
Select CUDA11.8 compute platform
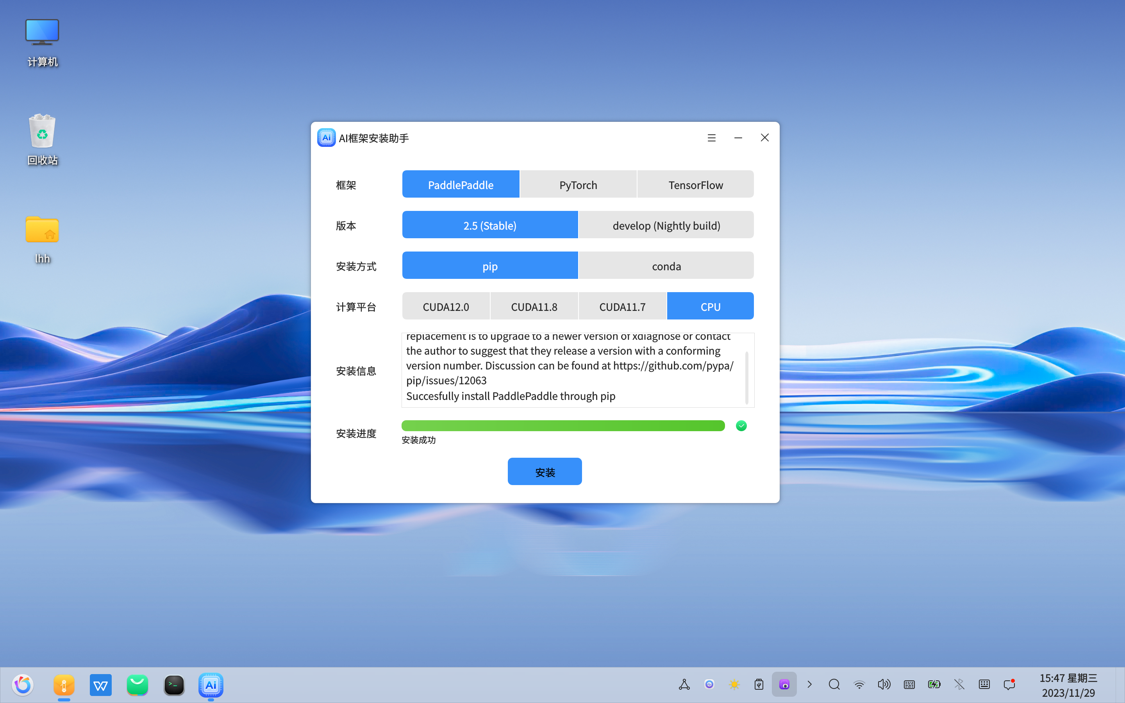[534, 307]
